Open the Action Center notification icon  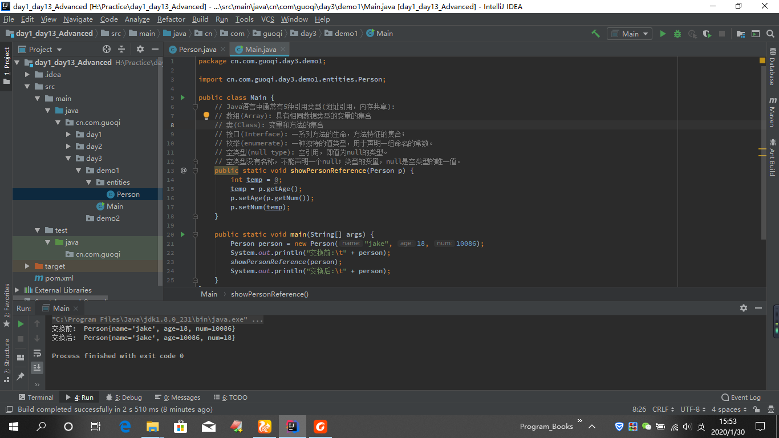pos(760,426)
